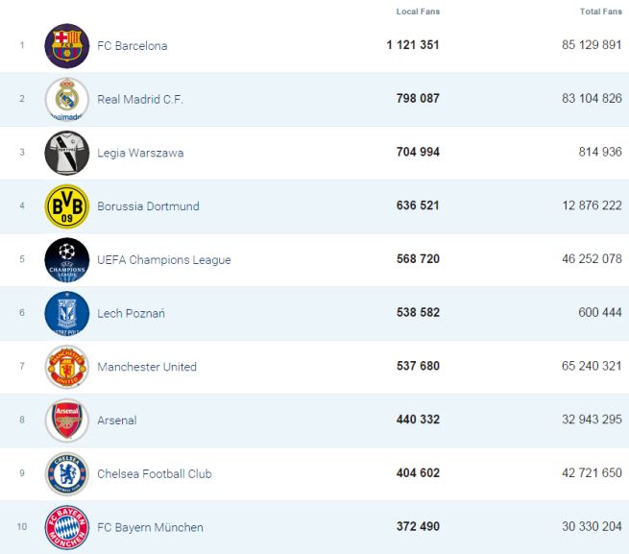
Task: Sort by the Local Fans column header
Action: tap(418, 12)
